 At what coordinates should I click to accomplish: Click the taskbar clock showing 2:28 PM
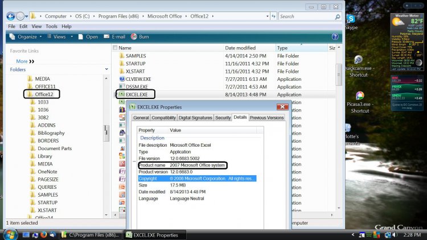point(412,235)
